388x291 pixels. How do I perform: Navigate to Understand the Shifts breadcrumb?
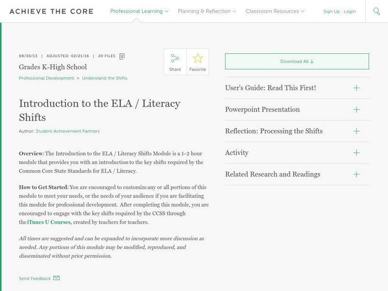point(104,78)
